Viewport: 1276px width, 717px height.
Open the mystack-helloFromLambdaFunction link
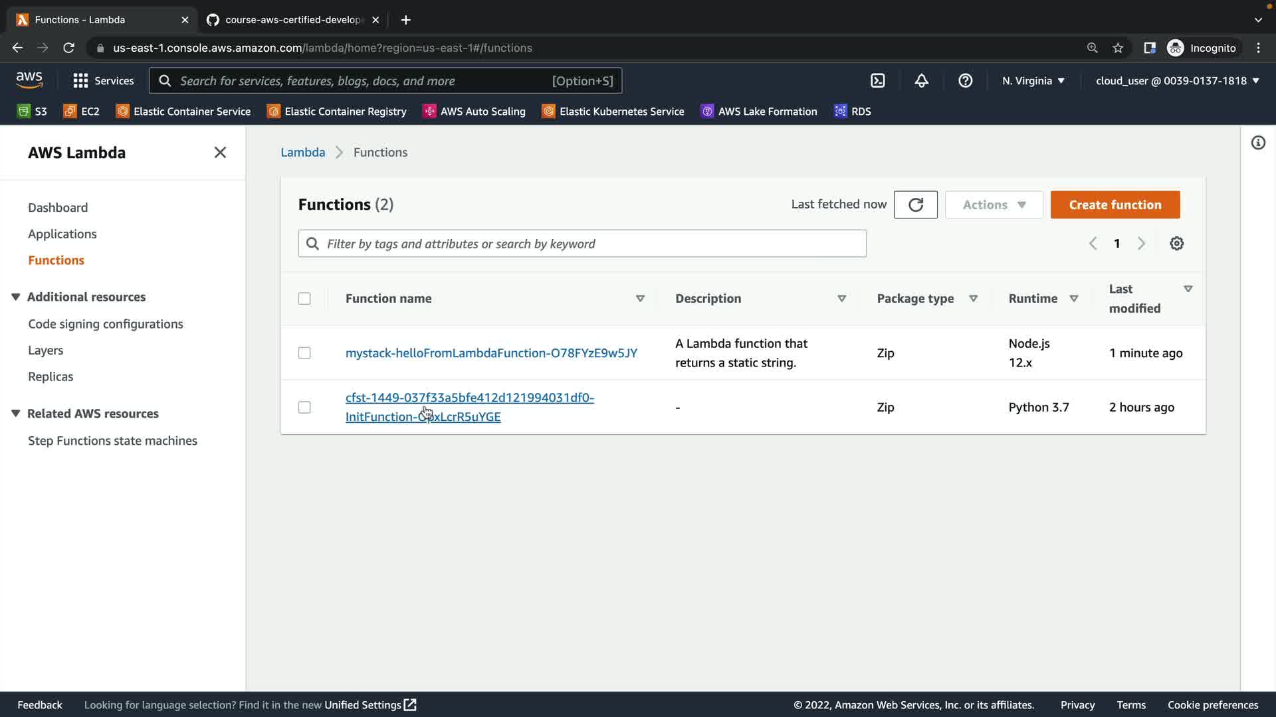tap(491, 353)
